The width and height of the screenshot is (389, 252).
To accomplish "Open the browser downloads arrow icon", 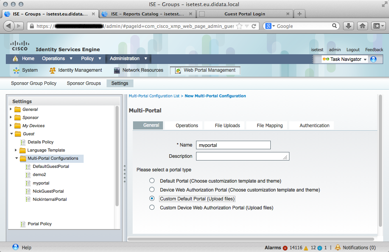I will 348,26.
